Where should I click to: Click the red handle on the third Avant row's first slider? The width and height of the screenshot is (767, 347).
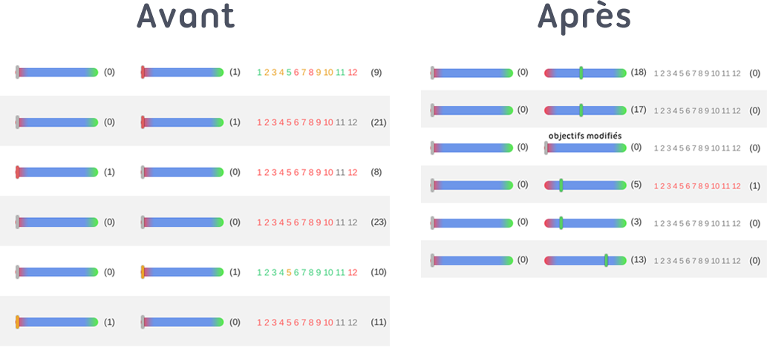click(x=17, y=172)
